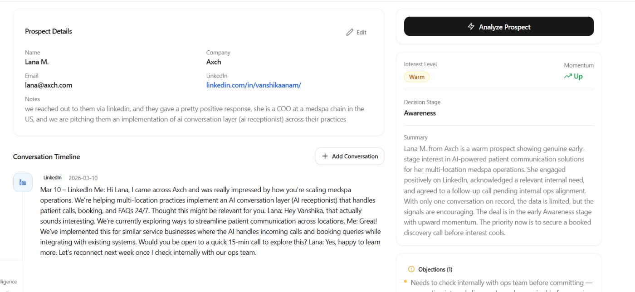Click the plus icon on Add Conversation

[325, 156]
